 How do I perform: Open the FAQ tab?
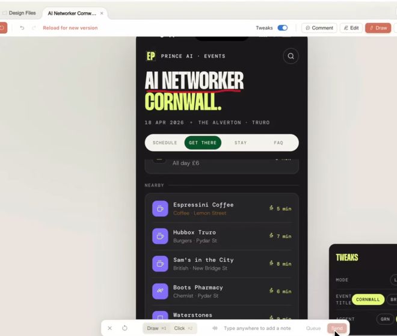tap(279, 143)
